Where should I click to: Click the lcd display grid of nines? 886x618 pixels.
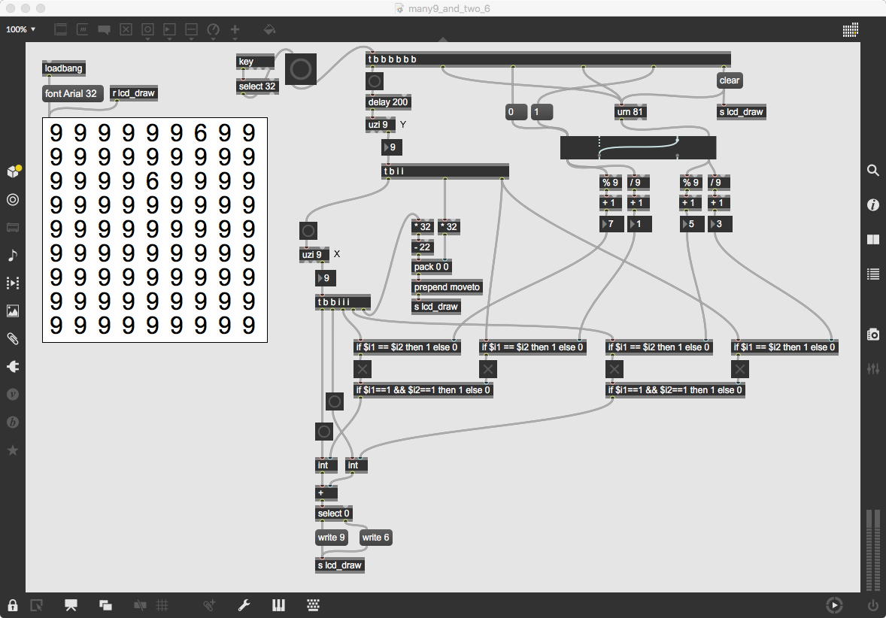[155, 230]
